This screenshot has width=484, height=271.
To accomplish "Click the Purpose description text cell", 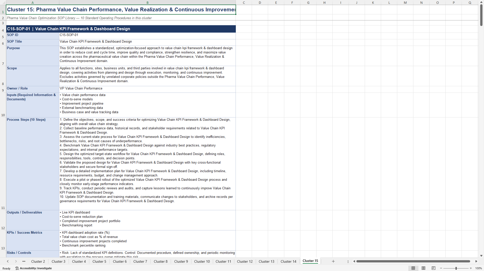I will tap(147, 56).
